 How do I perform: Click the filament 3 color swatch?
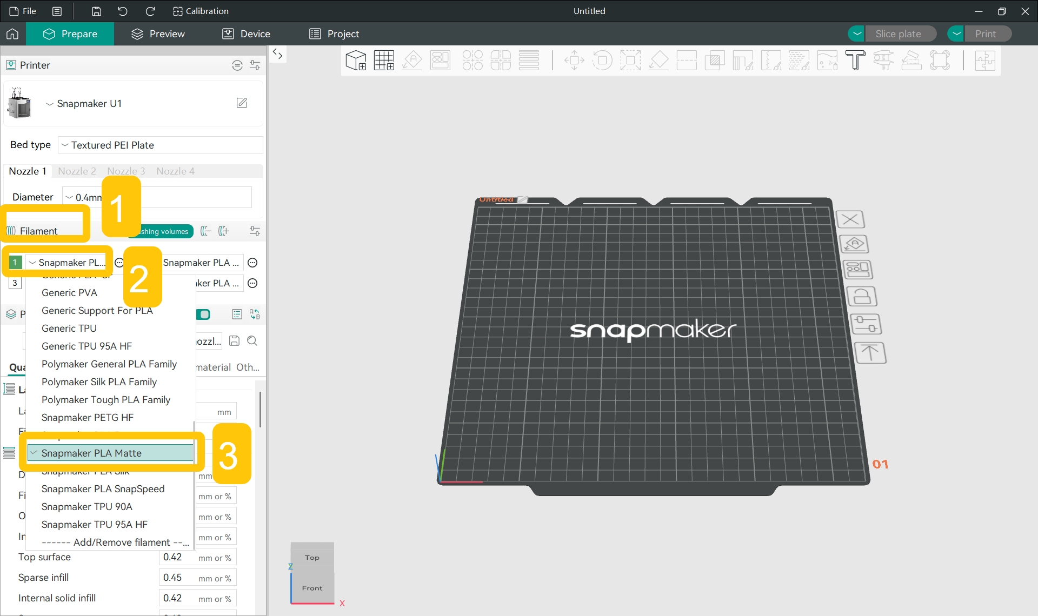(x=15, y=283)
